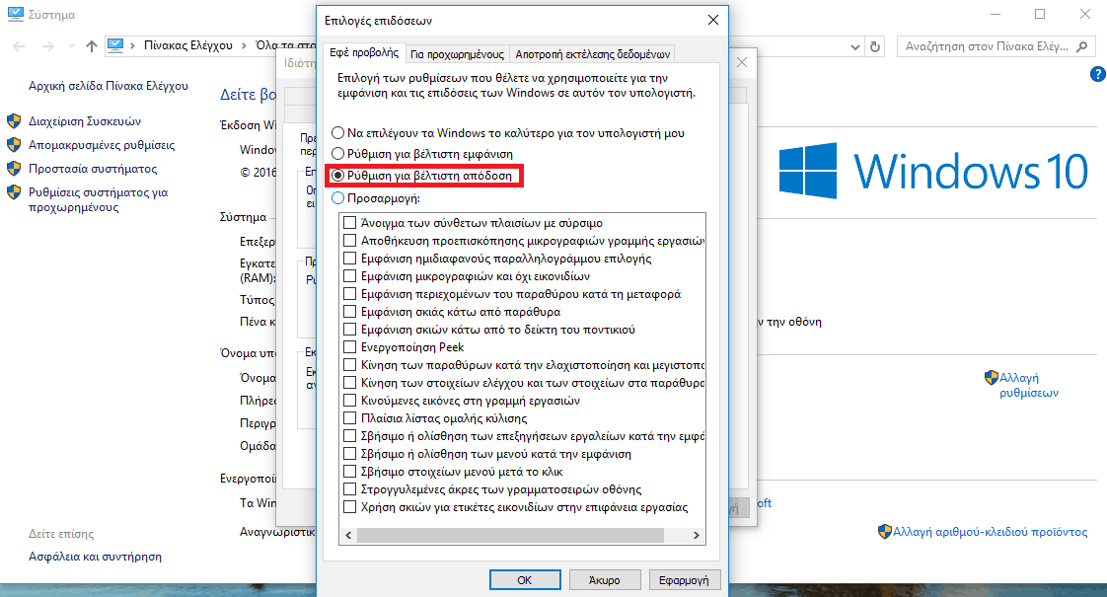The height and width of the screenshot is (597, 1107).
Task: Click the blue help question mark icon
Action: 1098,74
